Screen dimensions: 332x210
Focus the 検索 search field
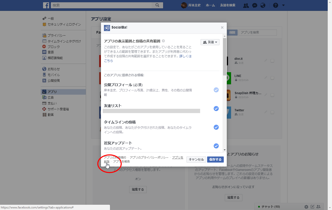101,5
